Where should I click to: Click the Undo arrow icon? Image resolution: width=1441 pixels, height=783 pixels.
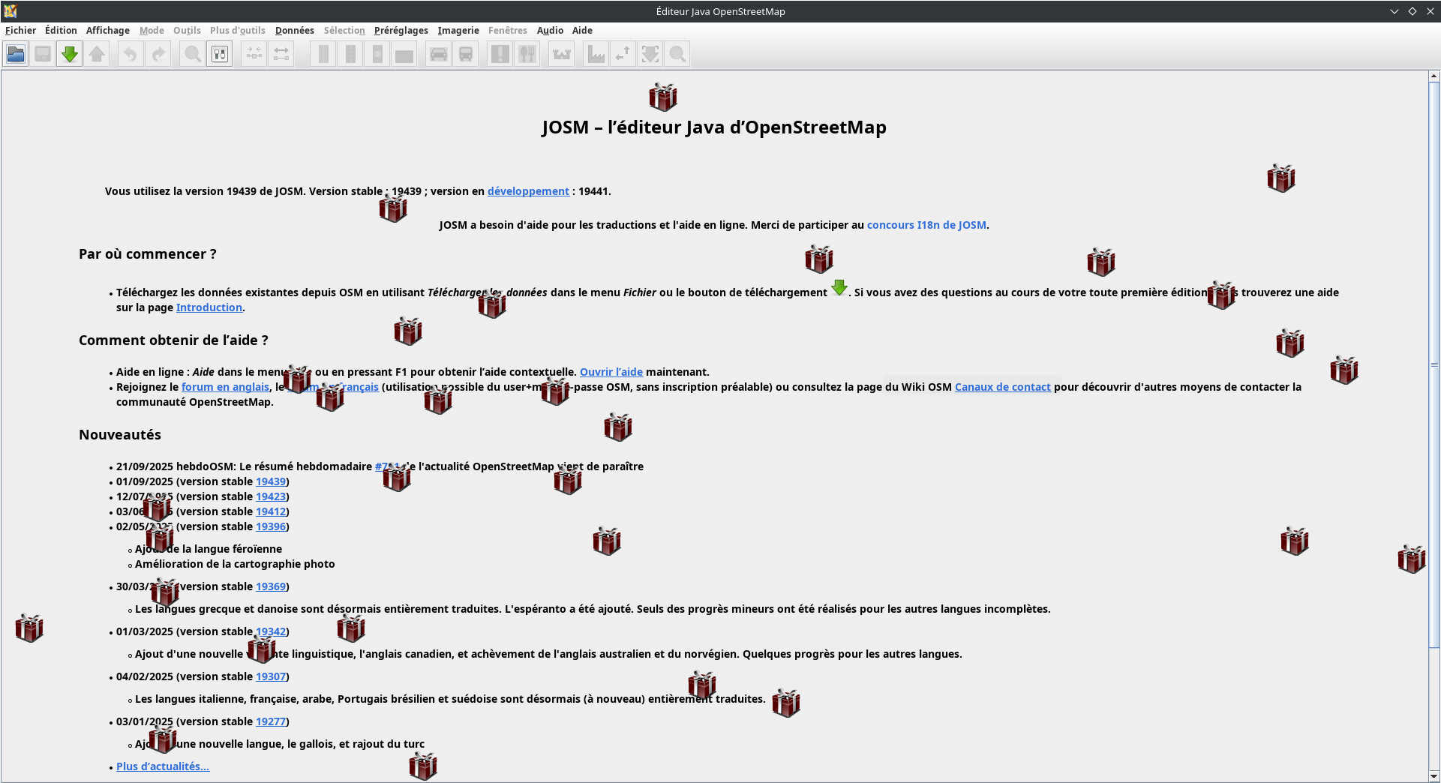(x=131, y=54)
